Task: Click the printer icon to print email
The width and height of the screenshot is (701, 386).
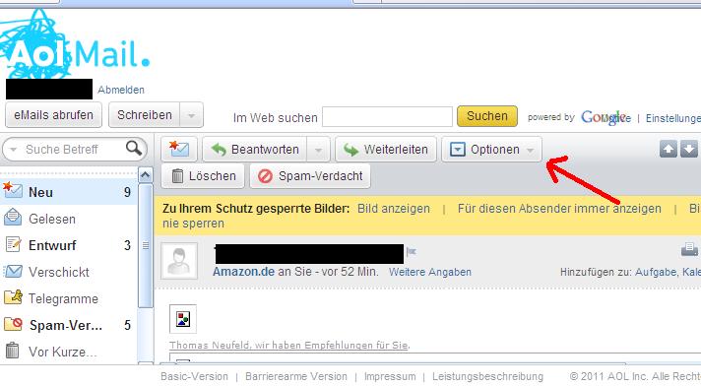Action: coord(689,249)
